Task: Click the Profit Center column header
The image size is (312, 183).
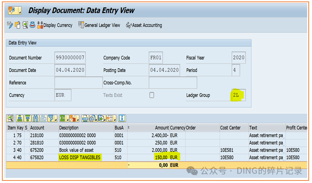Action: pos(297,128)
